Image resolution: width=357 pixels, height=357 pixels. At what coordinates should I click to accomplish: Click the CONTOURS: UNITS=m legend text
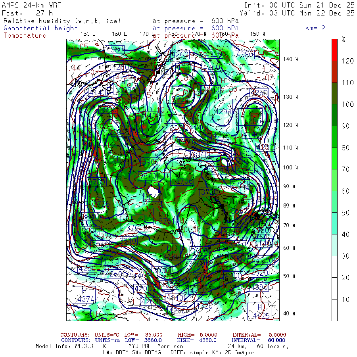(x=90, y=340)
